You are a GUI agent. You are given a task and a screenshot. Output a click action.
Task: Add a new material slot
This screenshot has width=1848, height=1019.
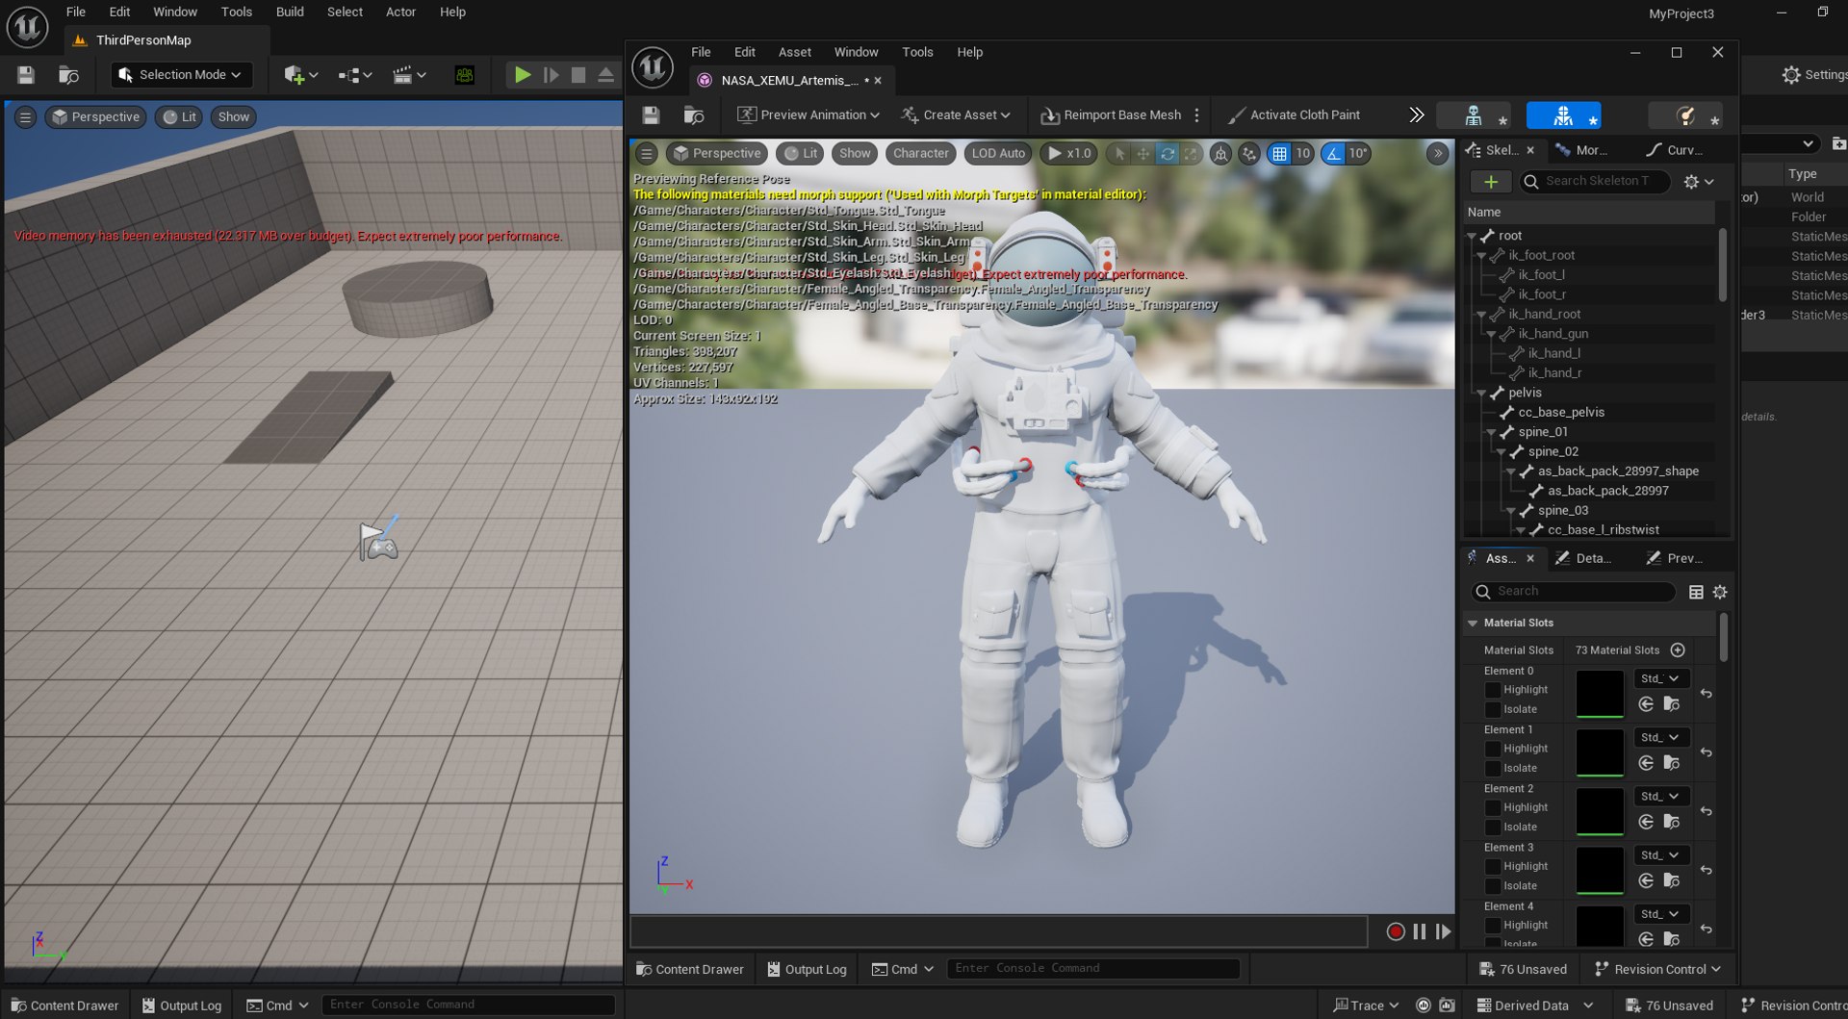click(x=1678, y=650)
